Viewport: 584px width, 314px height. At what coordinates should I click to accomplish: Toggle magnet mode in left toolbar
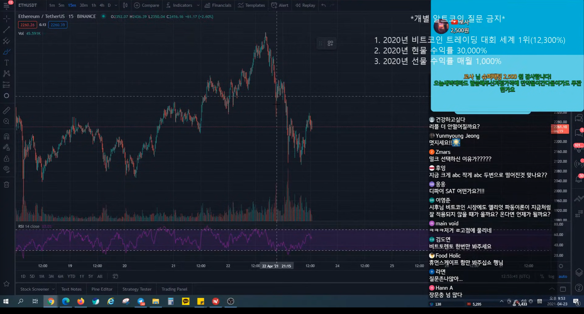7,136
